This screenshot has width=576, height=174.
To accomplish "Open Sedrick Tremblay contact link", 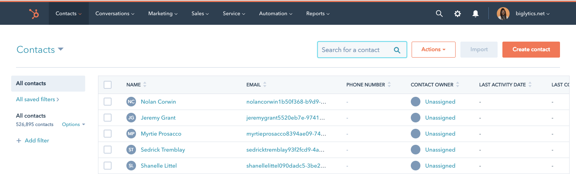I will pyautogui.click(x=162, y=150).
